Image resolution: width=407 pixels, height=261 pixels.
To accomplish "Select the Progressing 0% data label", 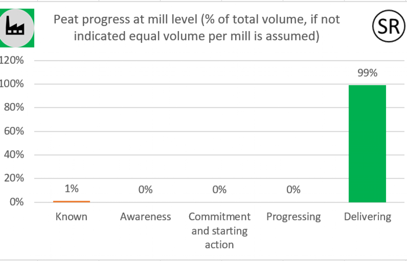I will [293, 190].
